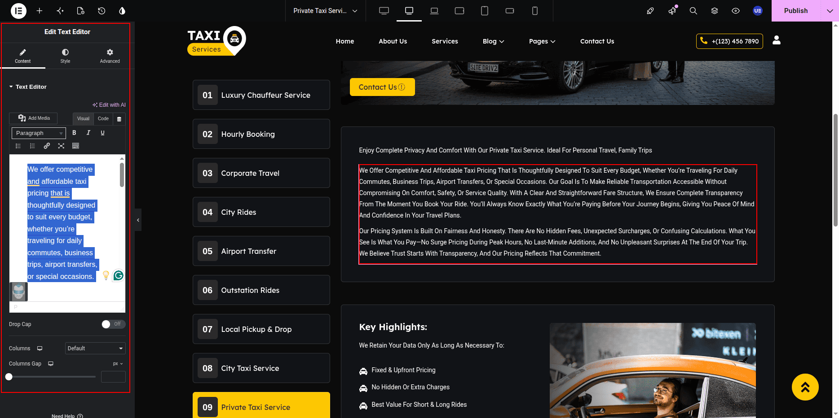Open the revision history icon
Screen dimensions: 839x418
click(102, 11)
